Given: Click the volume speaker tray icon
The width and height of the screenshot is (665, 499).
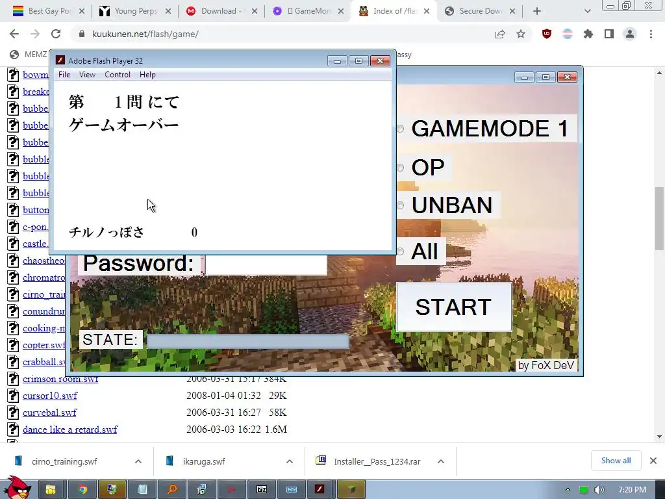Looking at the screenshot, I should point(599,490).
